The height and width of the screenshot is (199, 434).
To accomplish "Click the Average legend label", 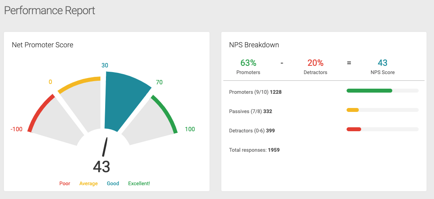I will [89, 184].
